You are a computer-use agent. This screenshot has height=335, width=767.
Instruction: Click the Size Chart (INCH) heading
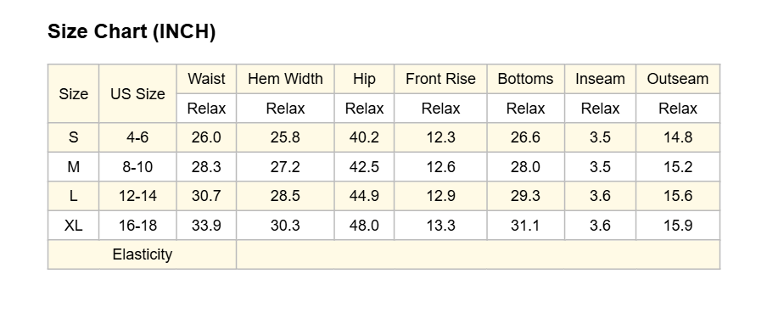coord(132,31)
